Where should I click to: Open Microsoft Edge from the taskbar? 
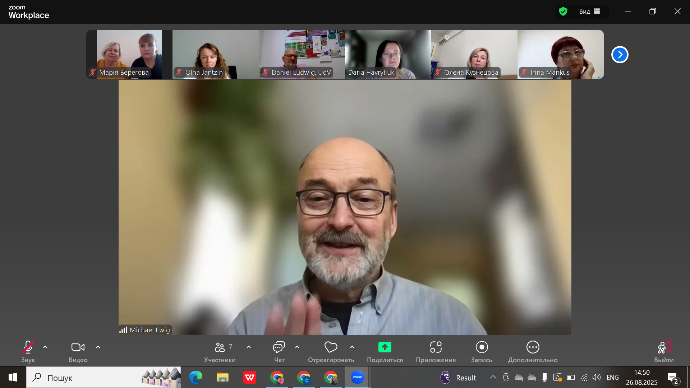pyautogui.click(x=196, y=377)
